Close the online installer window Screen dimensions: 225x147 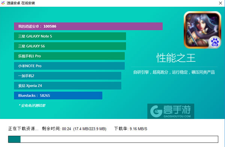point(220,3)
